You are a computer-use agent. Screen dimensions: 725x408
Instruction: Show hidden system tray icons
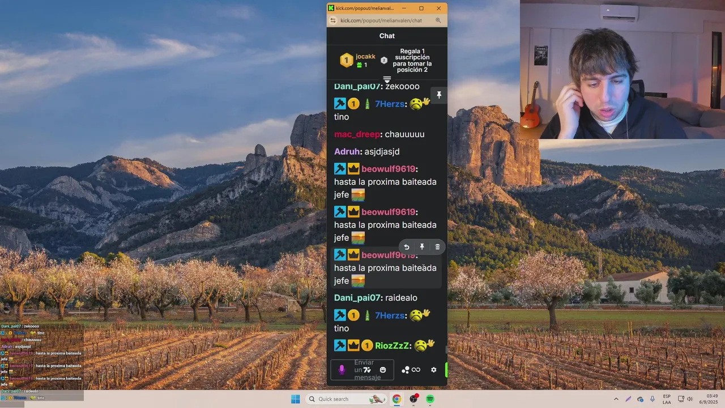coord(616,399)
